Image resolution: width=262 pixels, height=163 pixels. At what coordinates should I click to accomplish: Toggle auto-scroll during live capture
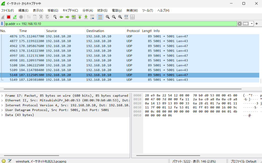(92, 17)
